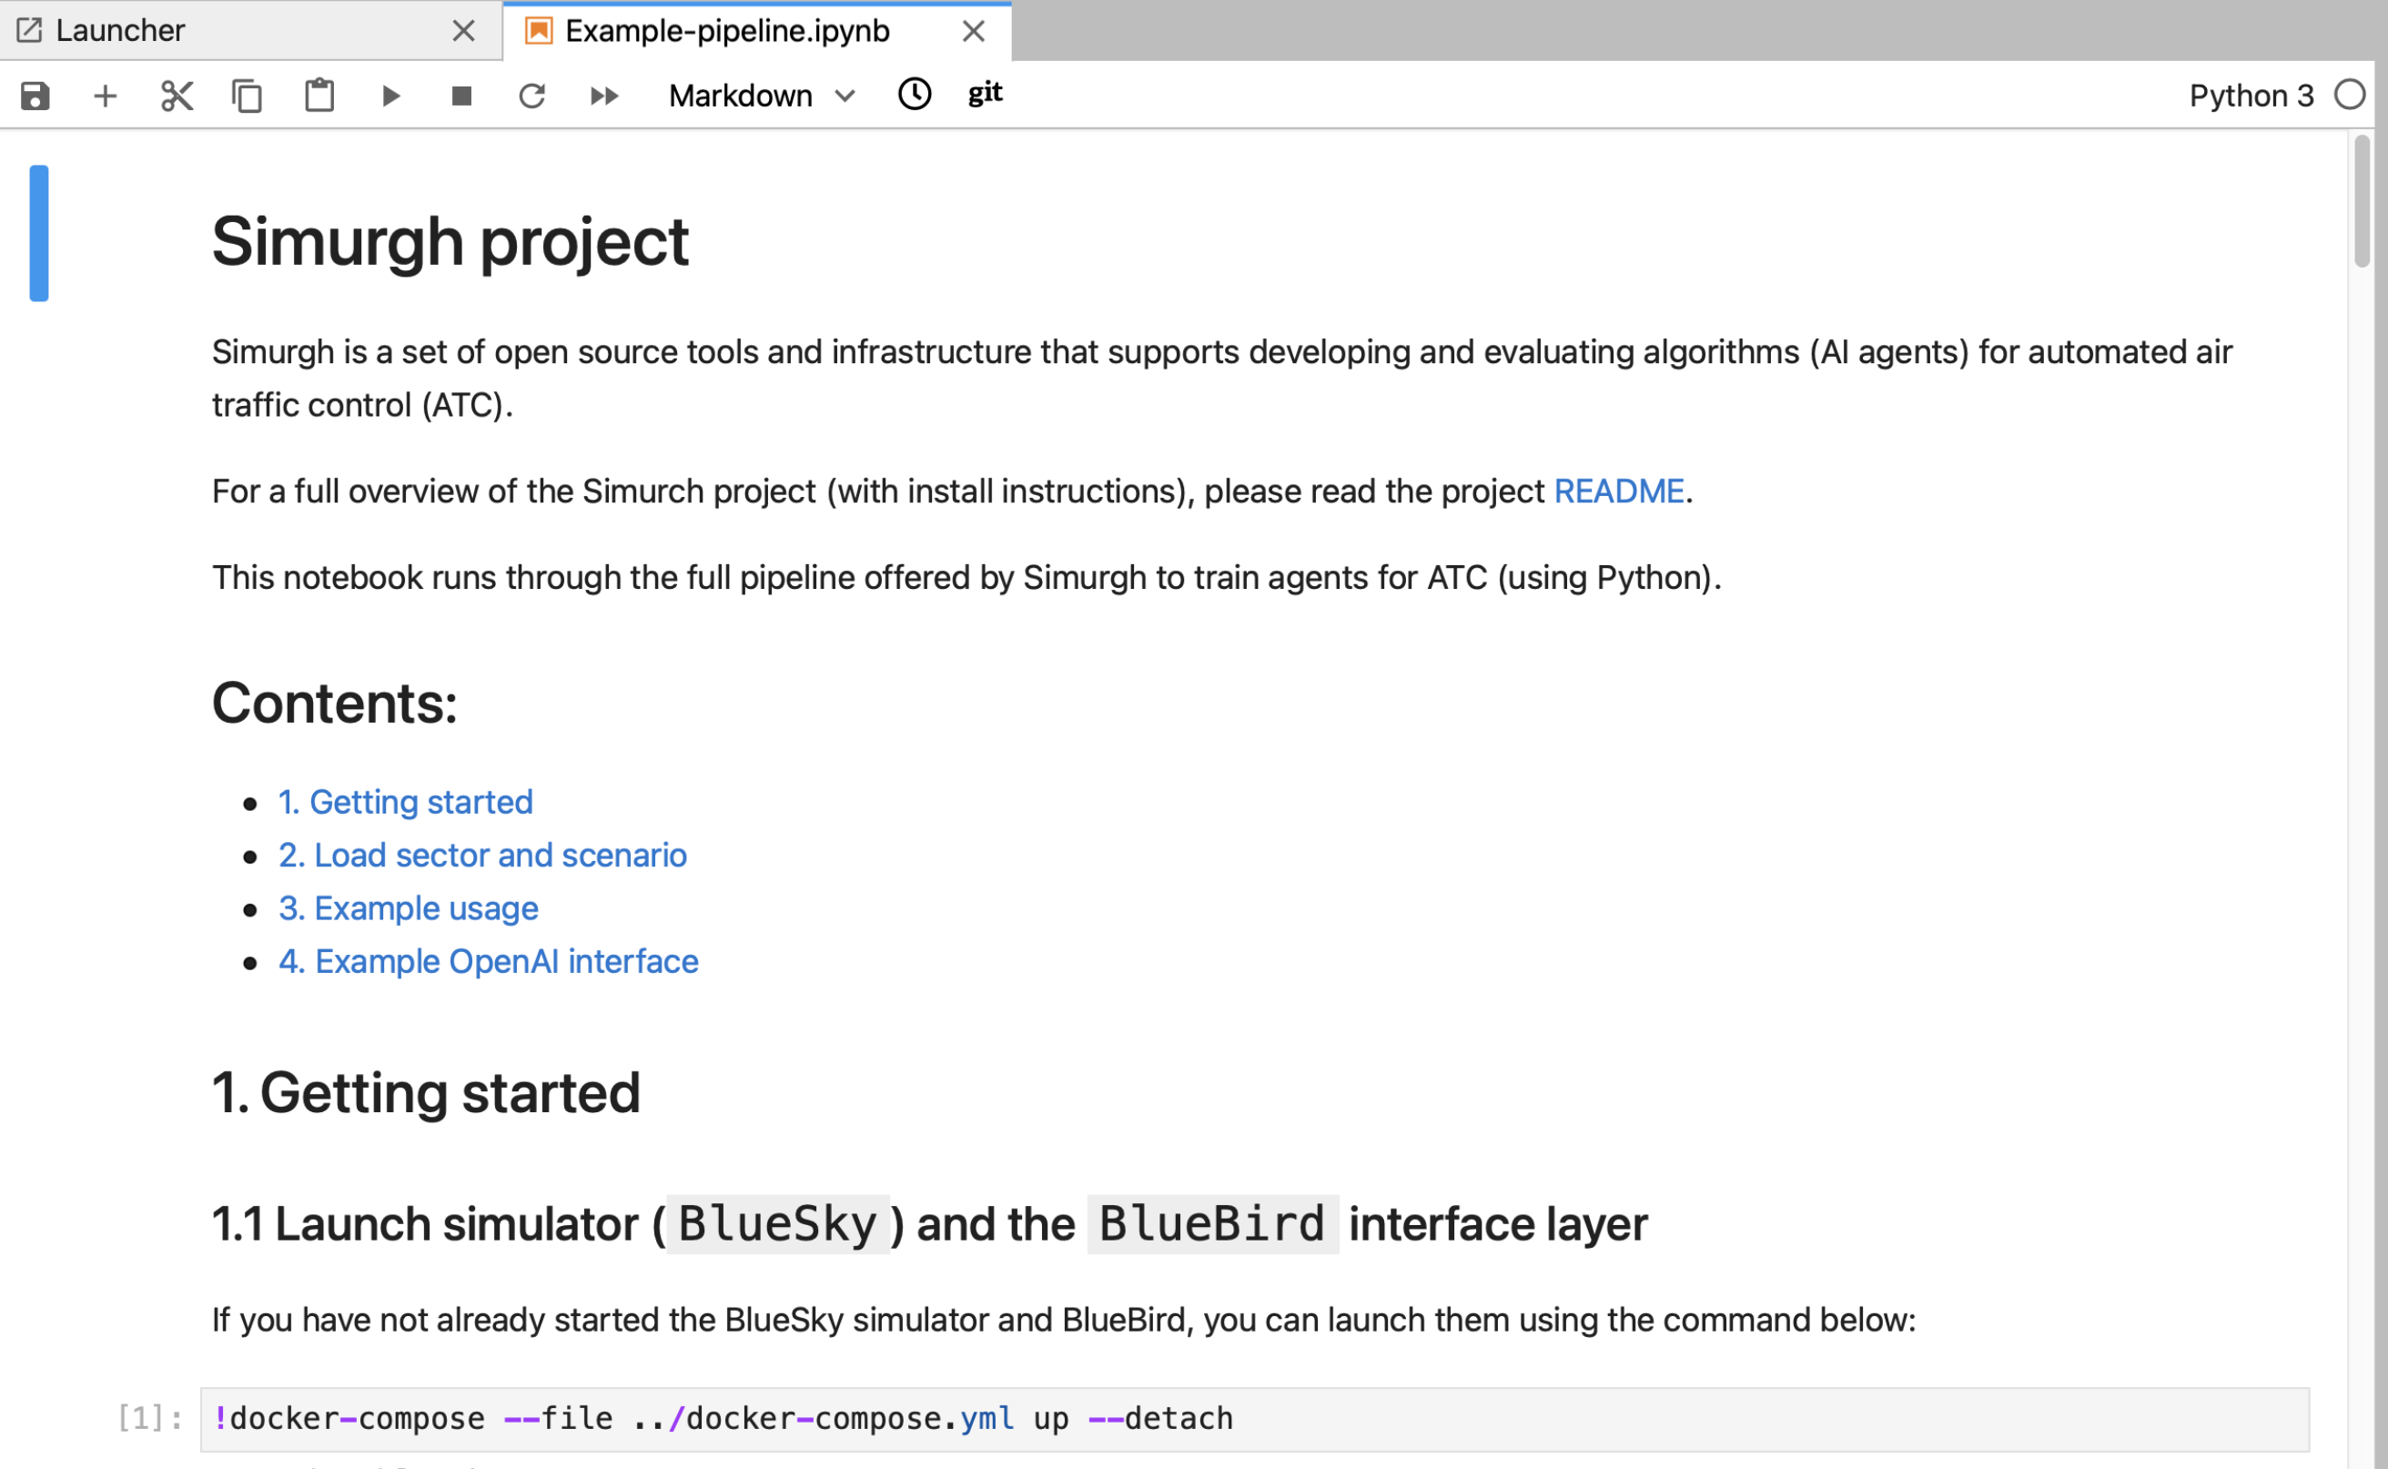2388x1469 pixels.
Task: Click the kernel status circle indicator
Action: 2349,95
